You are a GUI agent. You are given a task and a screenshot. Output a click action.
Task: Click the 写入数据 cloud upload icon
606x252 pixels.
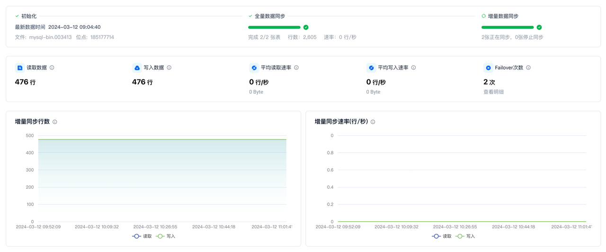coord(137,68)
